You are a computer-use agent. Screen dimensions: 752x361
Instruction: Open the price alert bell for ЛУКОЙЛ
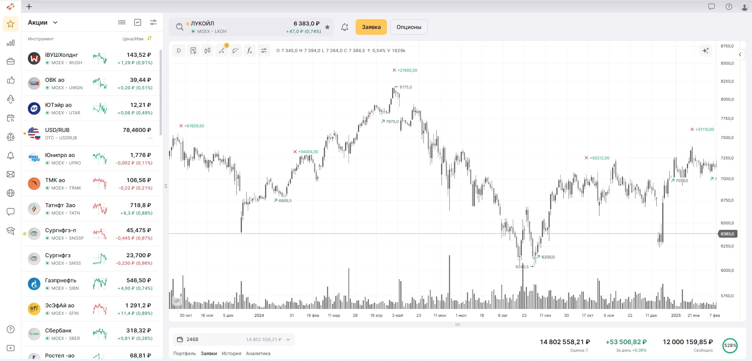tap(345, 27)
